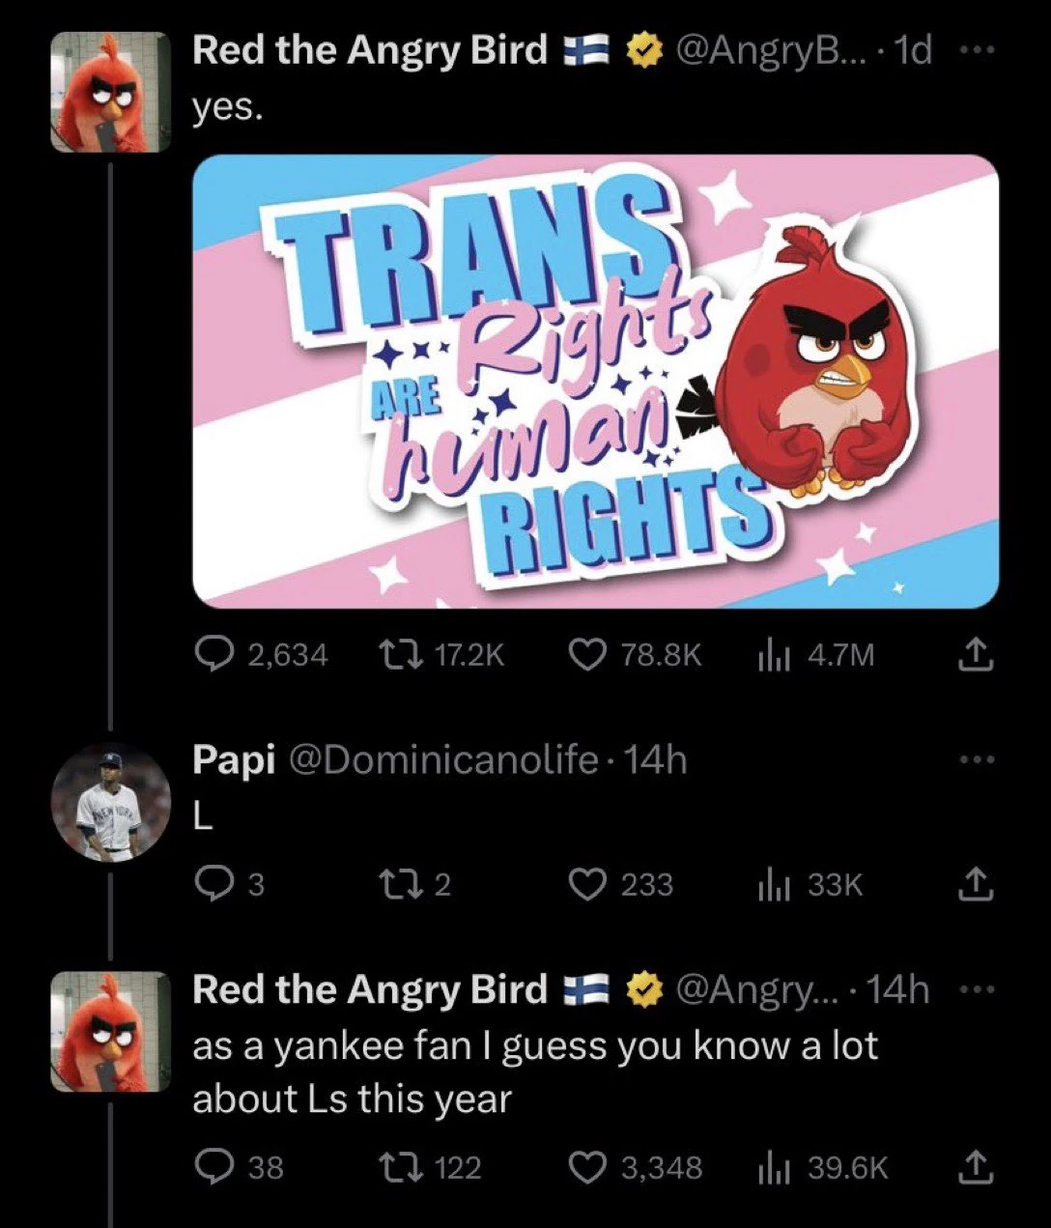The width and height of the screenshot is (1051, 1228).
Task: Open reply composer on the yankee fan tweet
Action: tap(216, 1168)
